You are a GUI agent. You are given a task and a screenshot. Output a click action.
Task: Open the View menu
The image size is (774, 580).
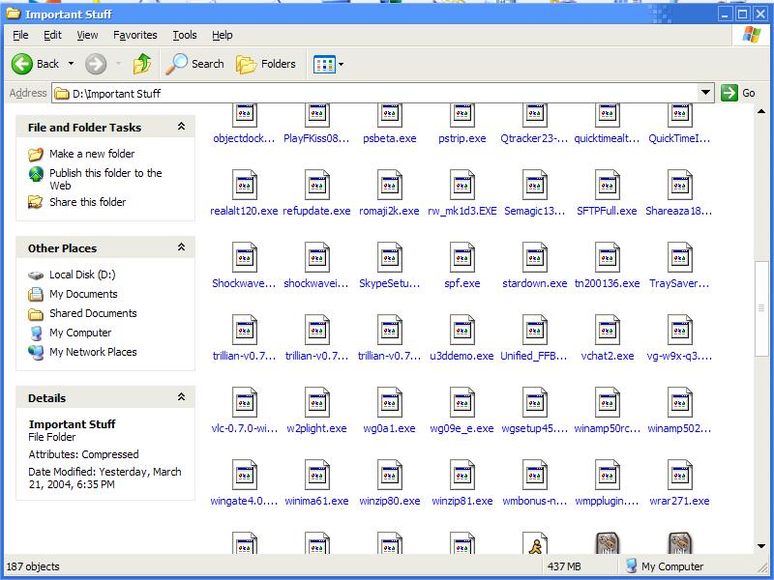[x=87, y=35]
